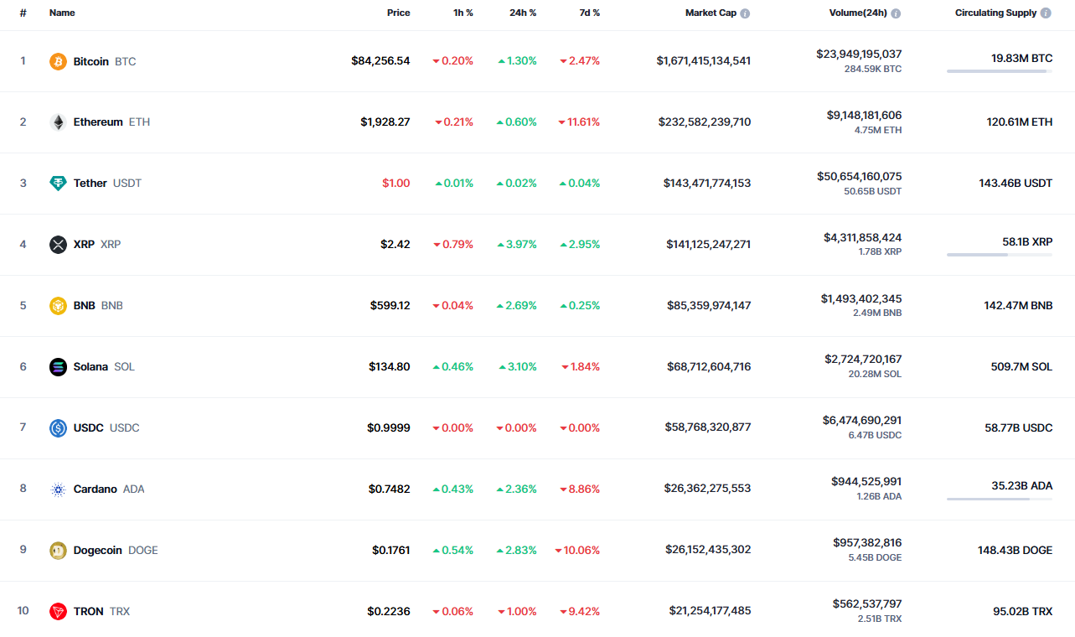Open the USDC coin link
1075x637 pixels.
pyautogui.click(x=89, y=428)
